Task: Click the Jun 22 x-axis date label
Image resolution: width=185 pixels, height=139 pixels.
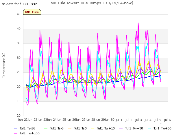Action: [x=33, y=120]
